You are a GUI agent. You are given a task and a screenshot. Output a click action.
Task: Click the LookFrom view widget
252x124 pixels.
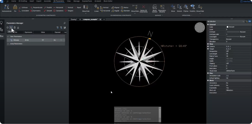(200, 27)
